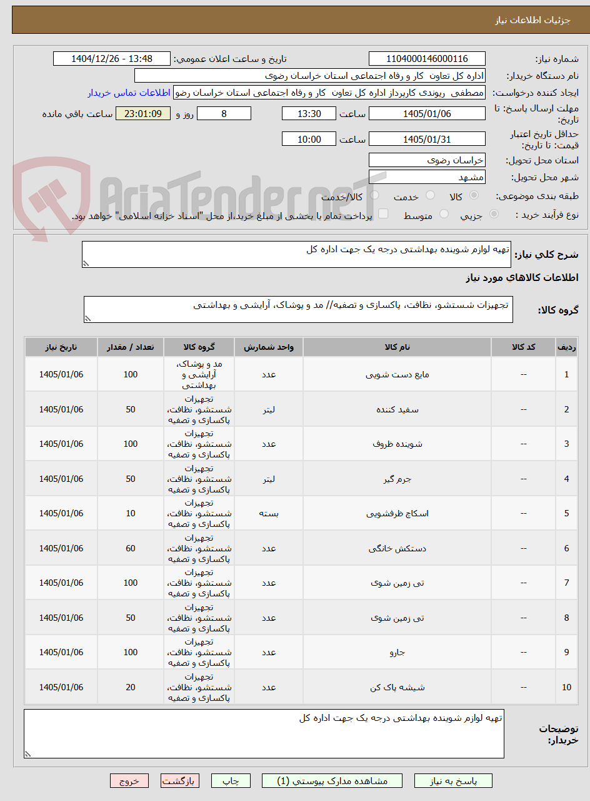Open اطلاعات تماس خریدار link
The height and width of the screenshot is (801, 590).
pos(129,93)
